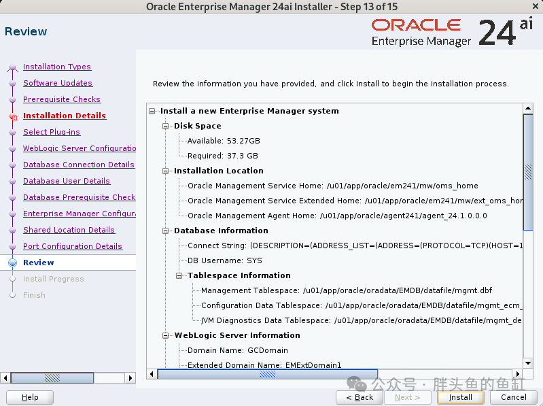This screenshot has width=543, height=406.
Task: Click the step list scroll right arrow
Action: tap(130, 377)
